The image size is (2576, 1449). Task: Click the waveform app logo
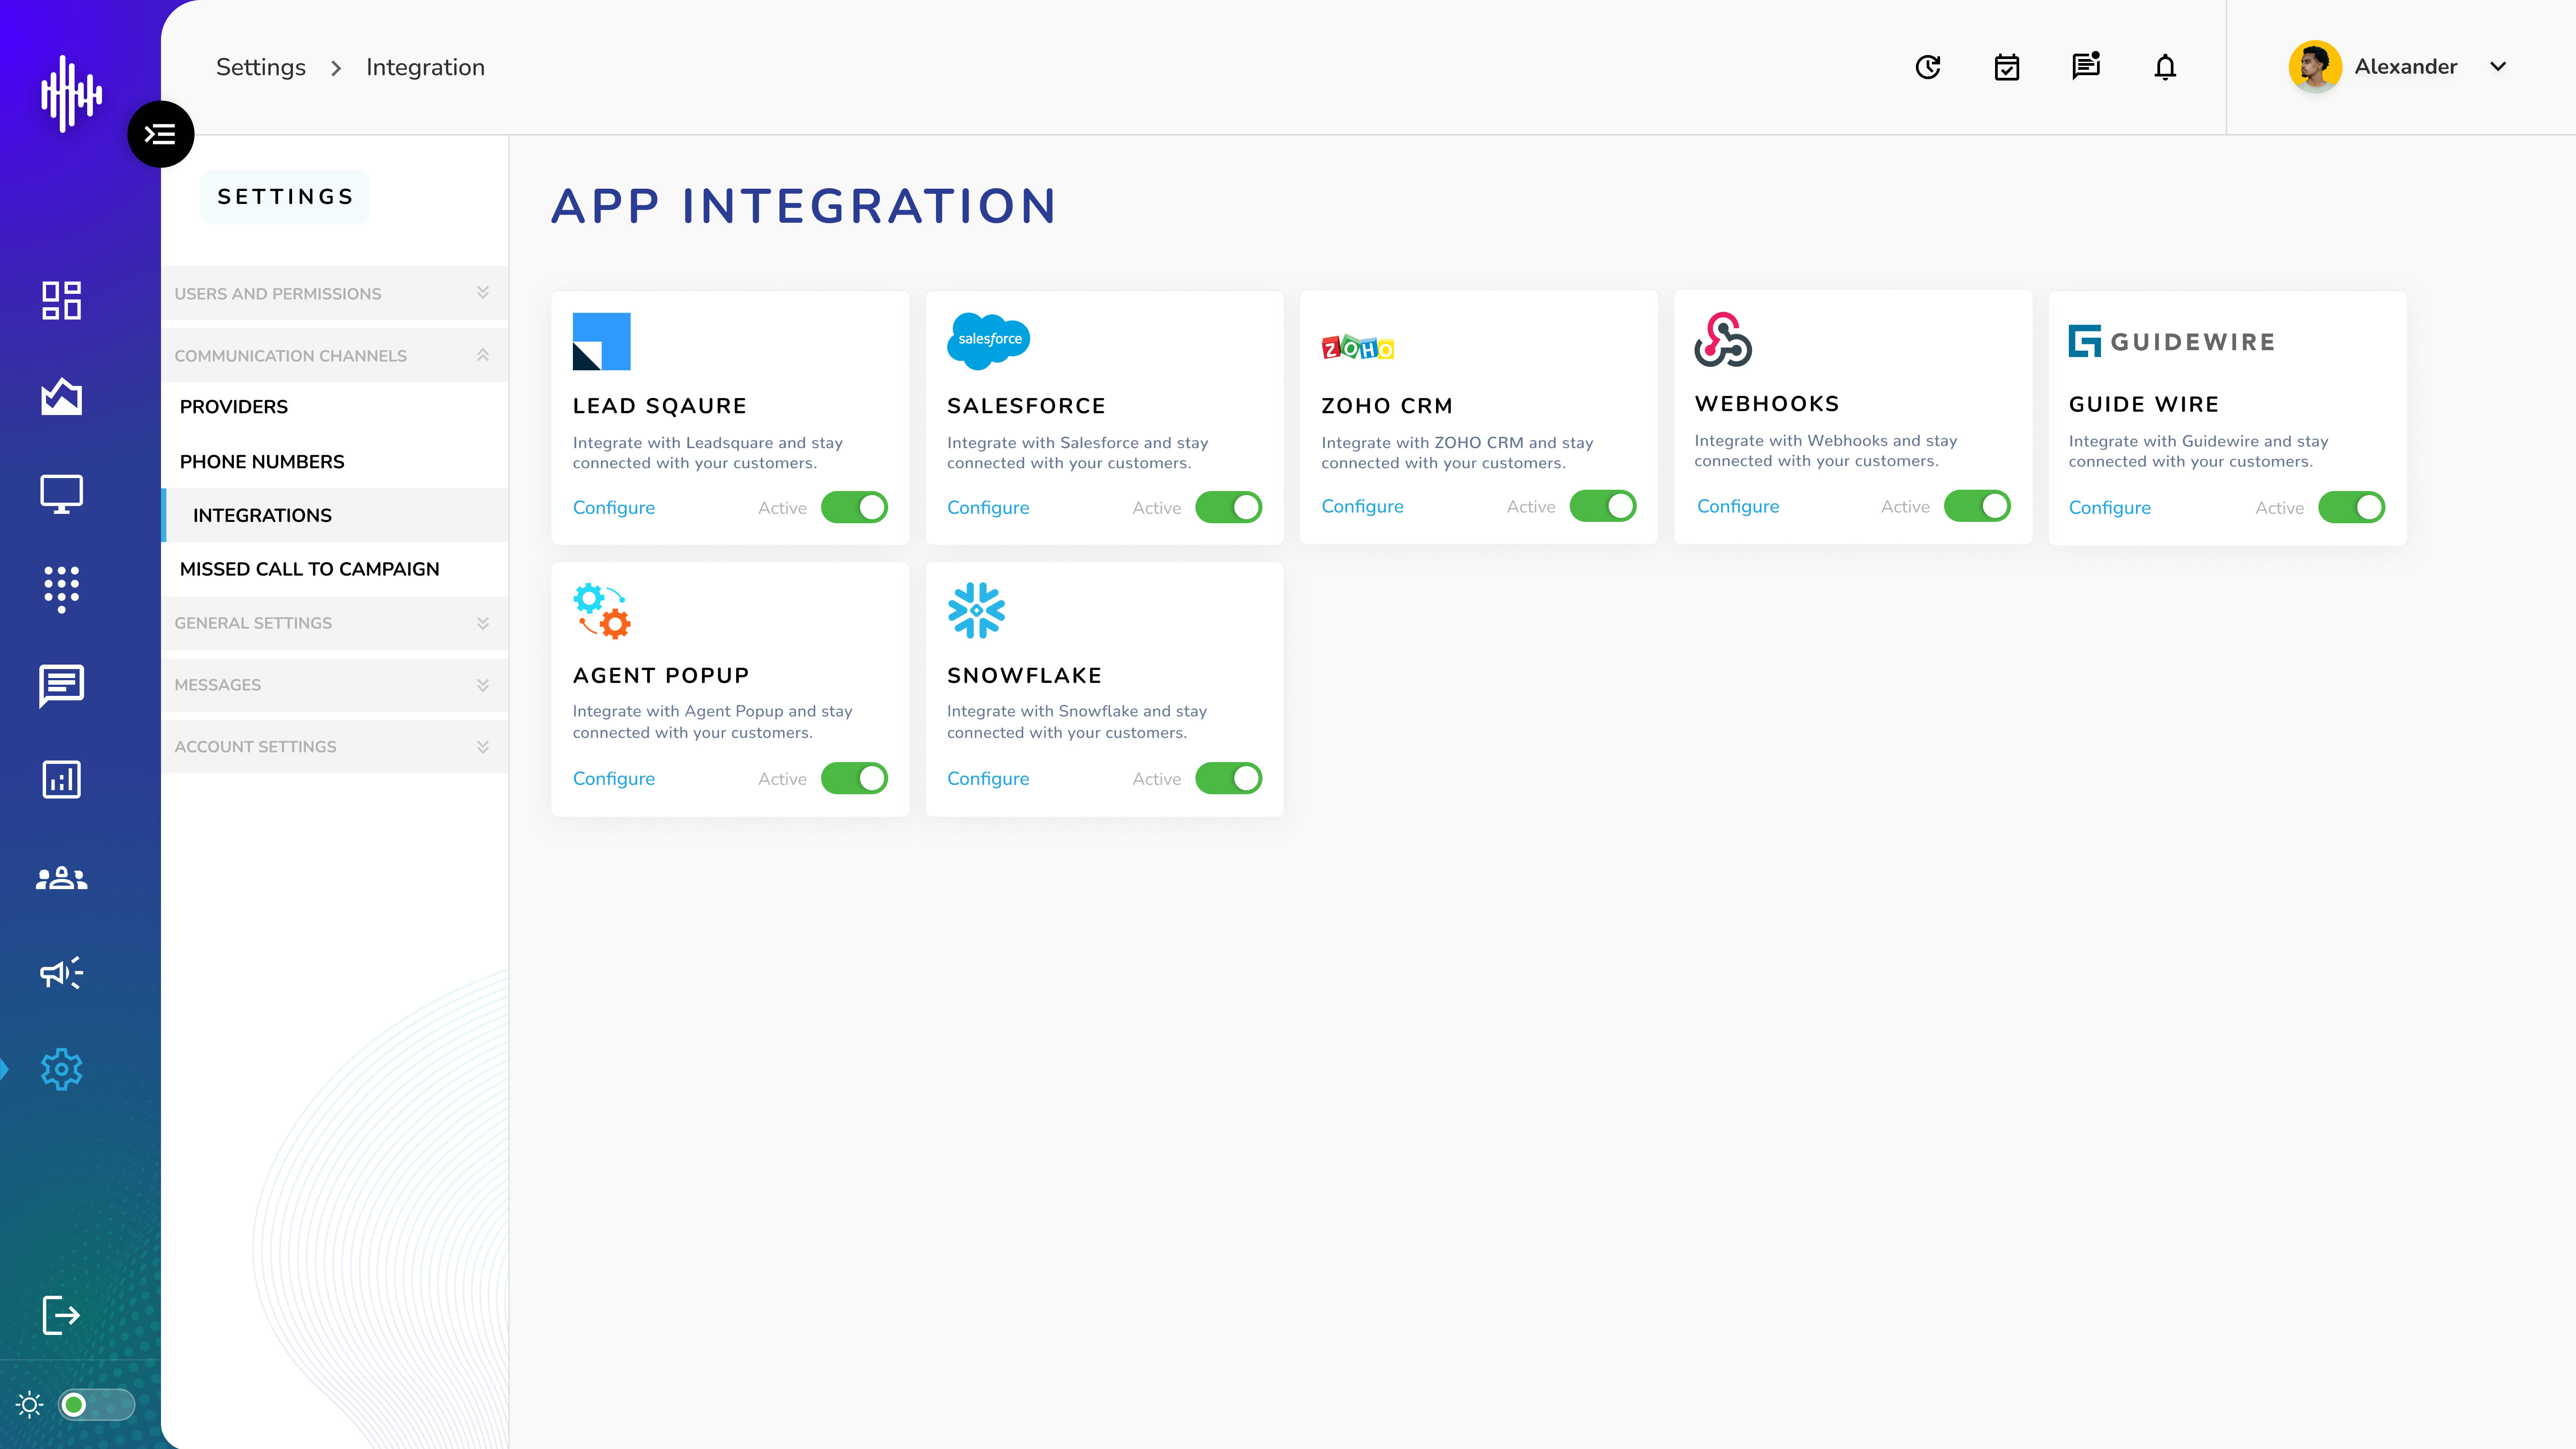71,94
